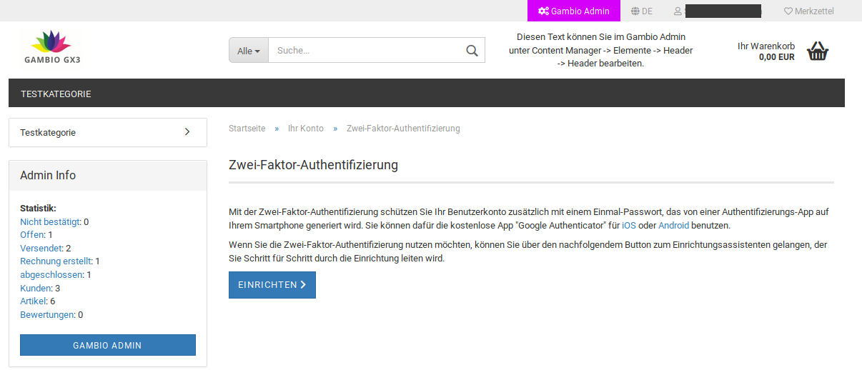Go to Startseite breadcrumb
Viewport: 862px width, 370px height.
247,129
